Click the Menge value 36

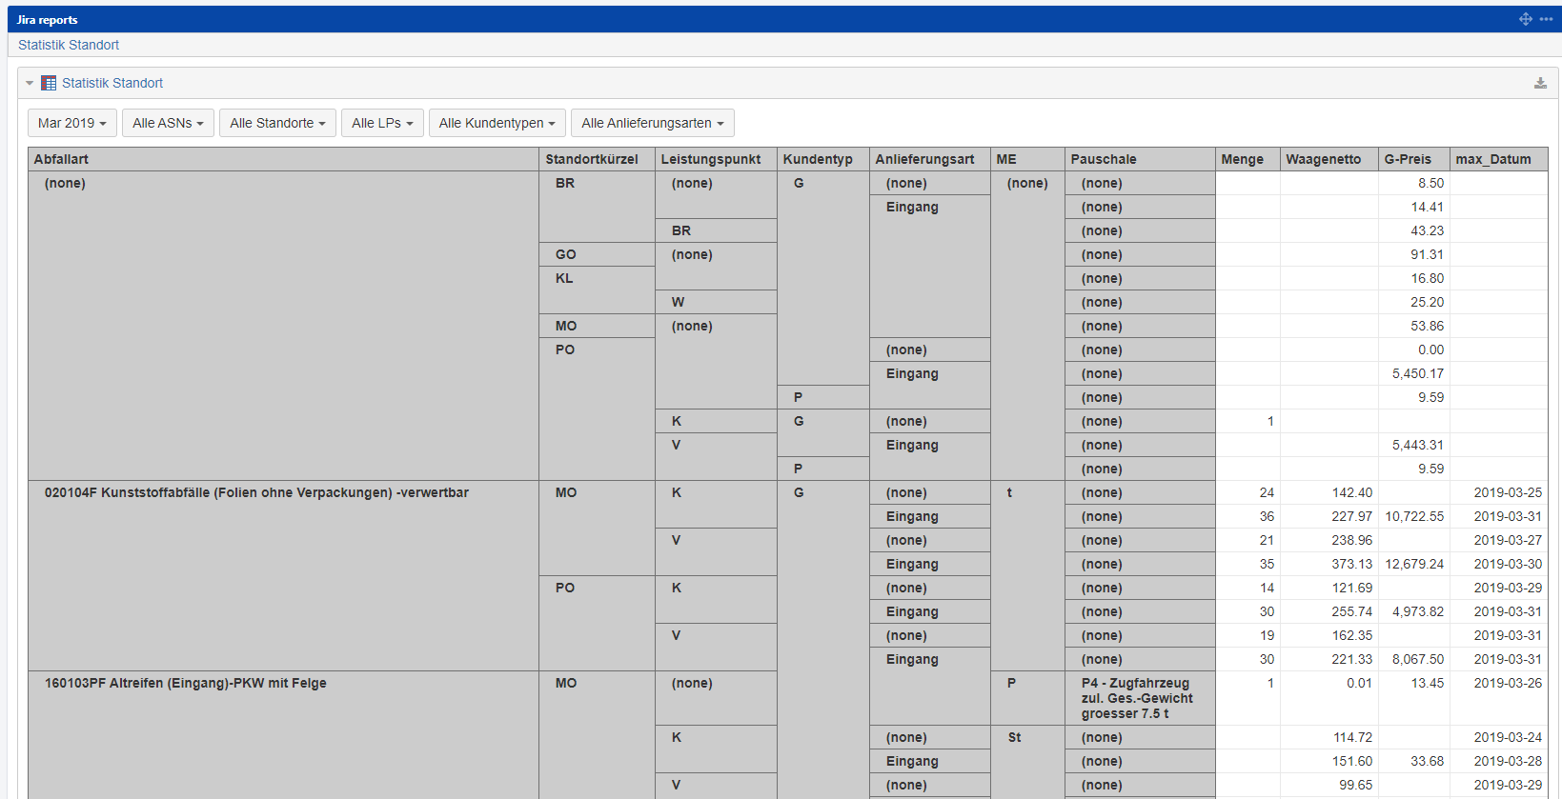[1267, 516]
